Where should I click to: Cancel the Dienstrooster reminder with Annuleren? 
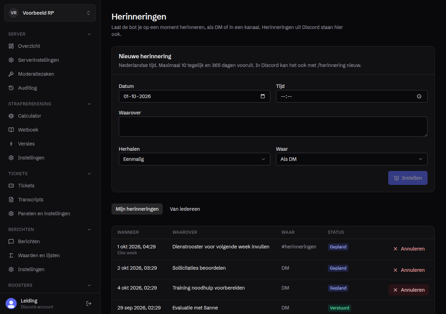point(409,249)
